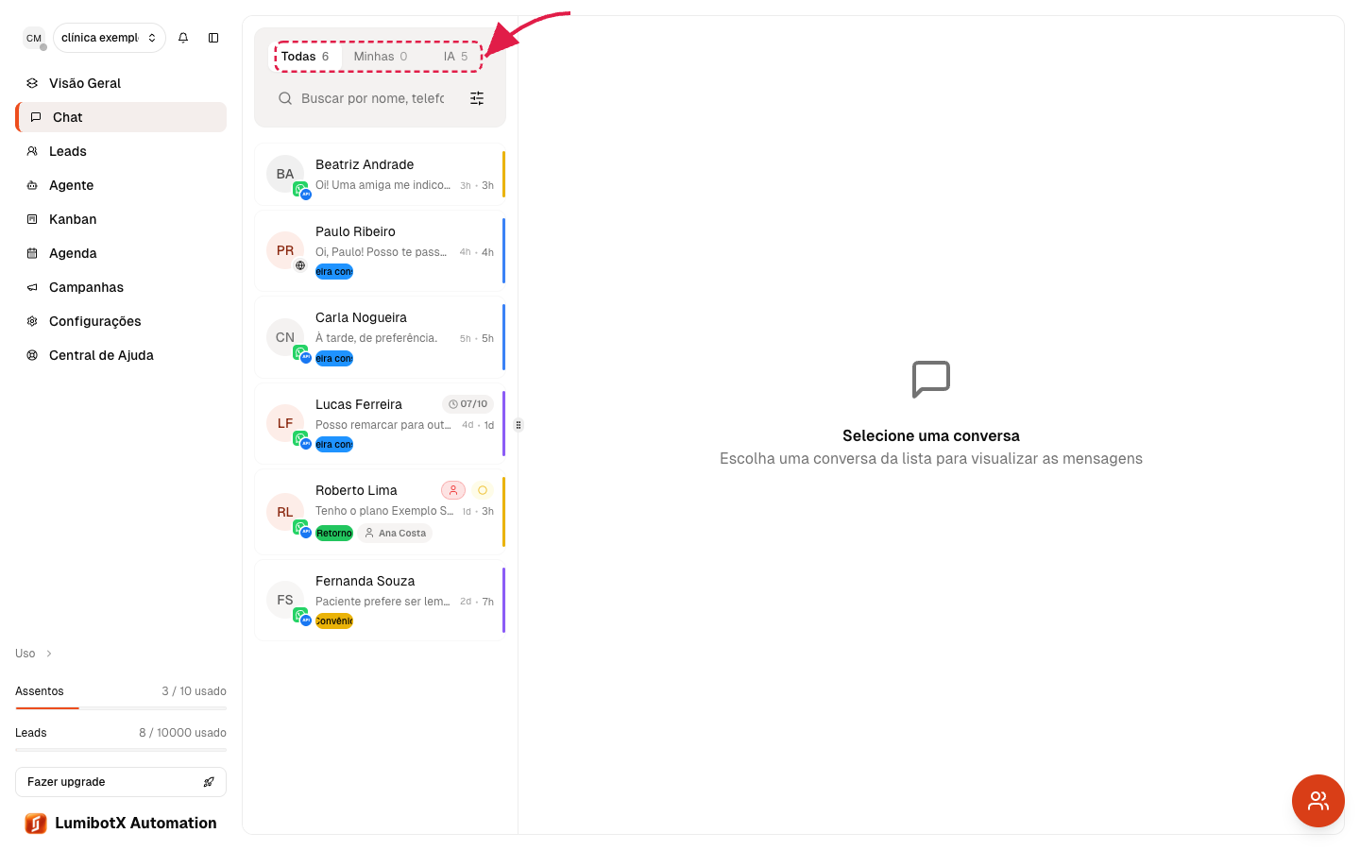Toggle the sidebar panel icon
1360x850 pixels.
coord(213,38)
